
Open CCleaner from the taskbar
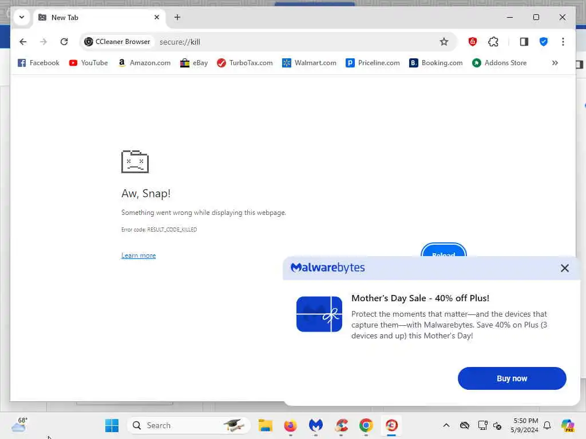pos(341,425)
